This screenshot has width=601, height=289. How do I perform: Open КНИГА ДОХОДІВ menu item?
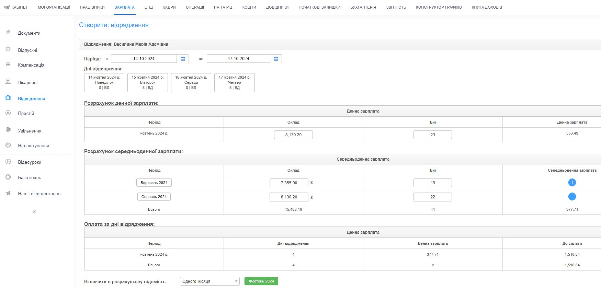click(x=487, y=7)
